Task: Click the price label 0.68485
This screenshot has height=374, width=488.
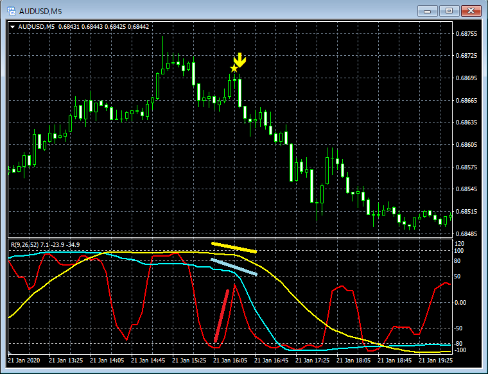Action: [x=466, y=234]
